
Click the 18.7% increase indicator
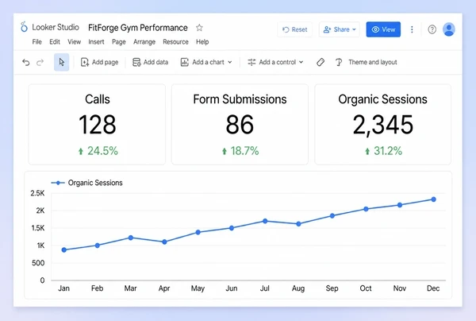[x=240, y=151]
